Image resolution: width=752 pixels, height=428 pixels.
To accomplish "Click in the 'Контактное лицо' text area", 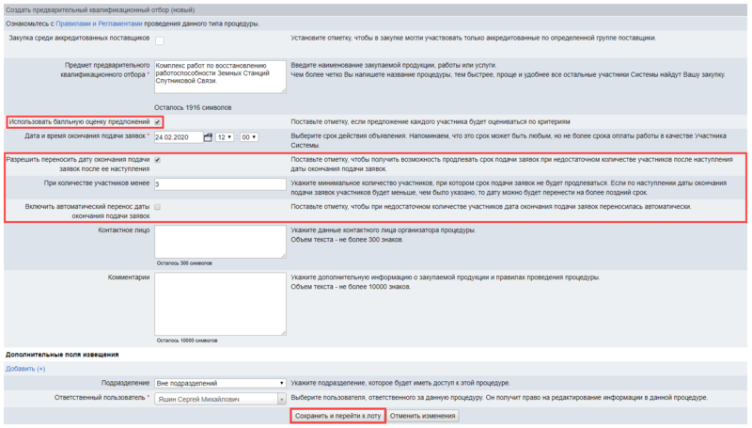I will tap(220, 241).
